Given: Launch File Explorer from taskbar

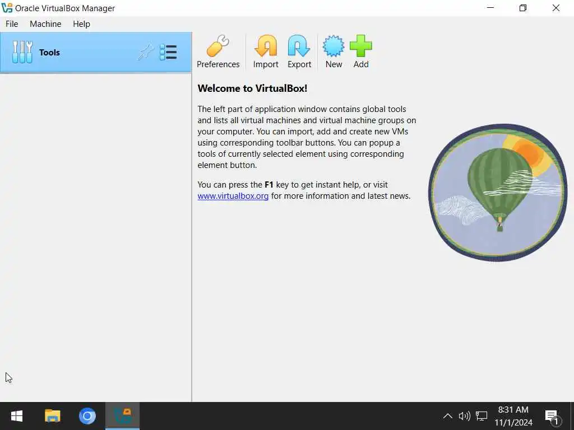Looking at the screenshot, I should click(52, 416).
